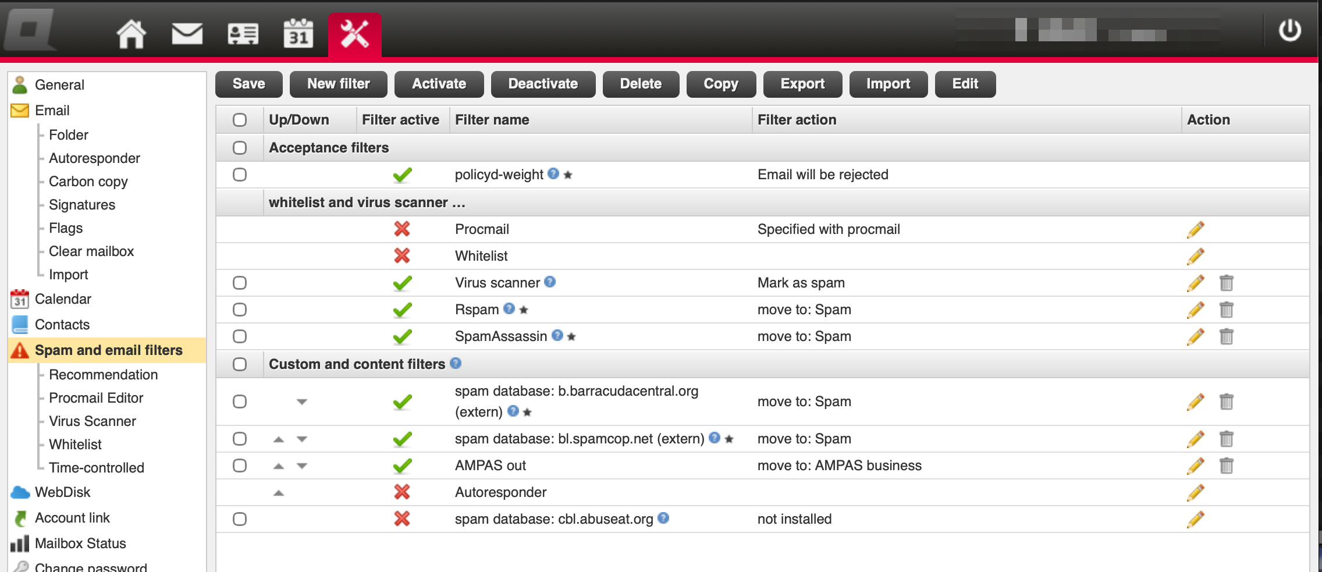Open the Home icon in top bar
This screenshot has width=1322, height=572.
131,34
